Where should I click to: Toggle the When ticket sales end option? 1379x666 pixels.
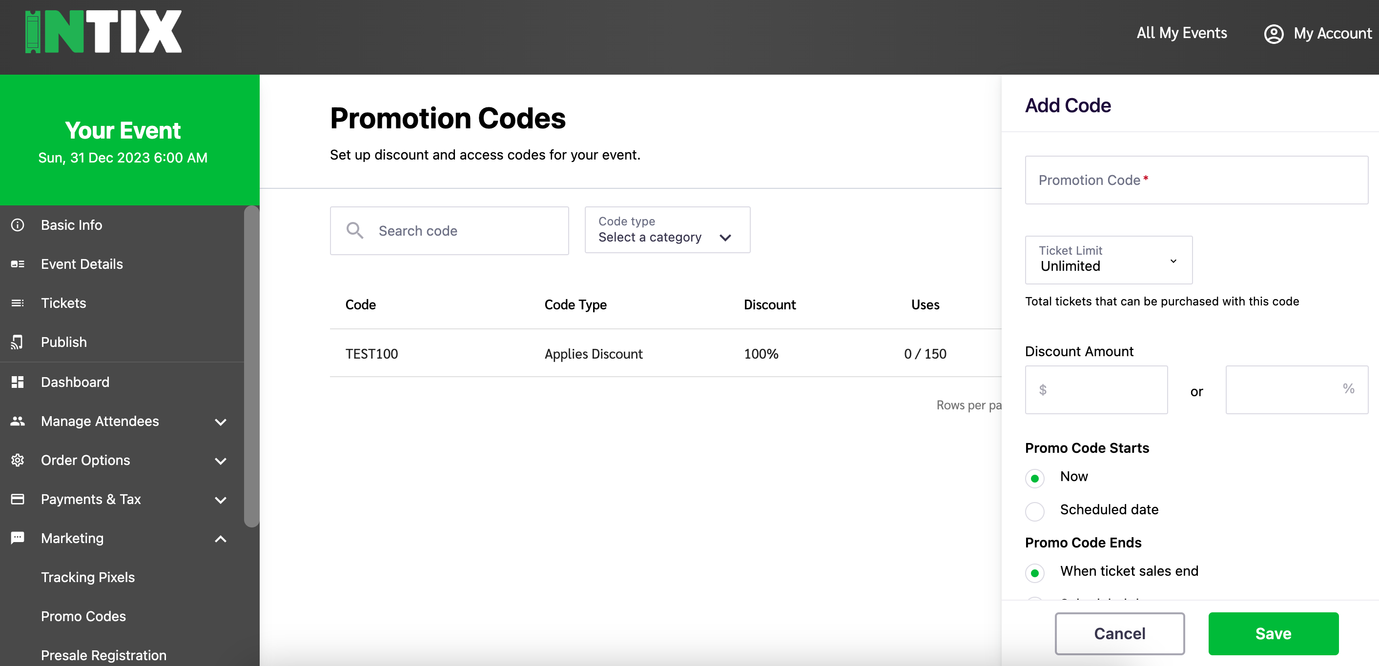(x=1035, y=571)
